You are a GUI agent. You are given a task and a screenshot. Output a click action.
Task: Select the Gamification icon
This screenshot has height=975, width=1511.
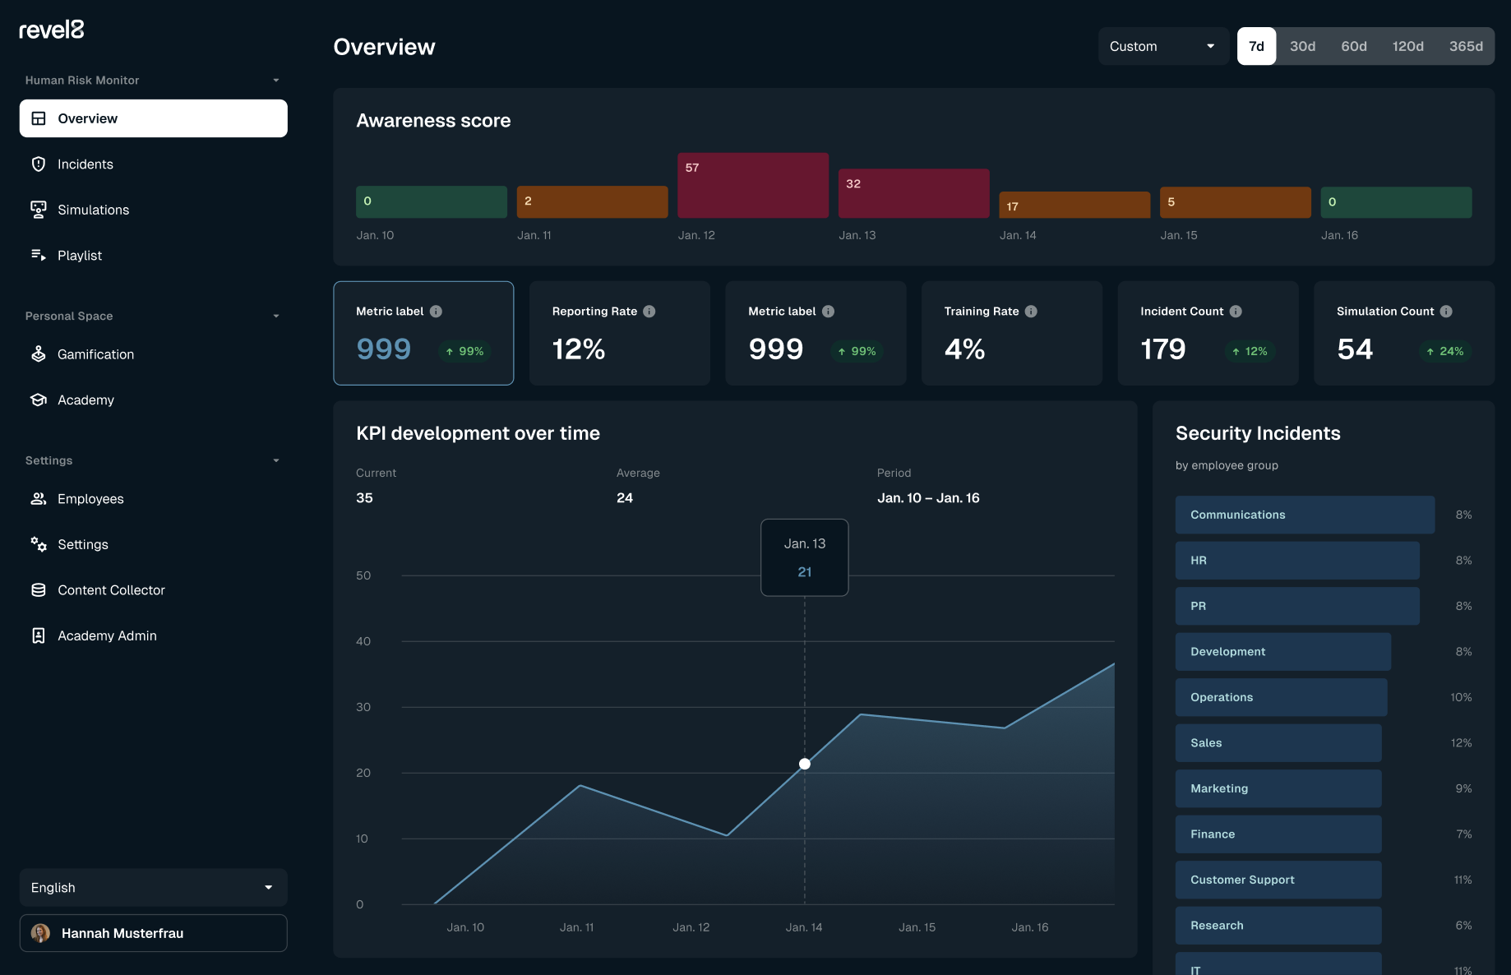tap(39, 353)
